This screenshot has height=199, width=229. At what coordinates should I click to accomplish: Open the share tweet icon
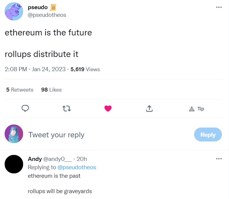tap(150, 109)
